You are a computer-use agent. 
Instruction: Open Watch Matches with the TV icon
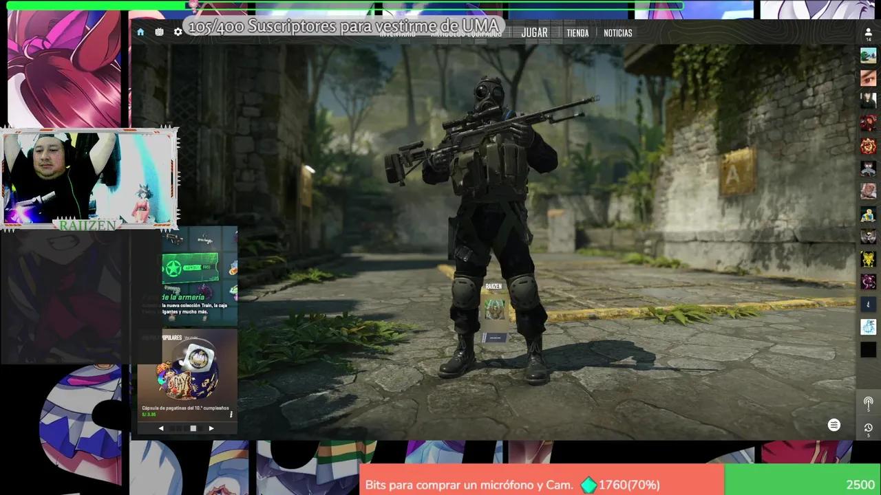(x=160, y=32)
